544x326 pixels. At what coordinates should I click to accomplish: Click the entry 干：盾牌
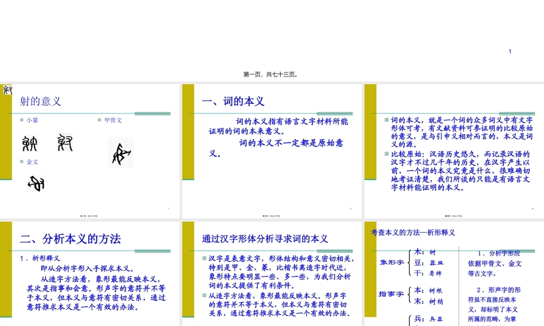click(428, 273)
